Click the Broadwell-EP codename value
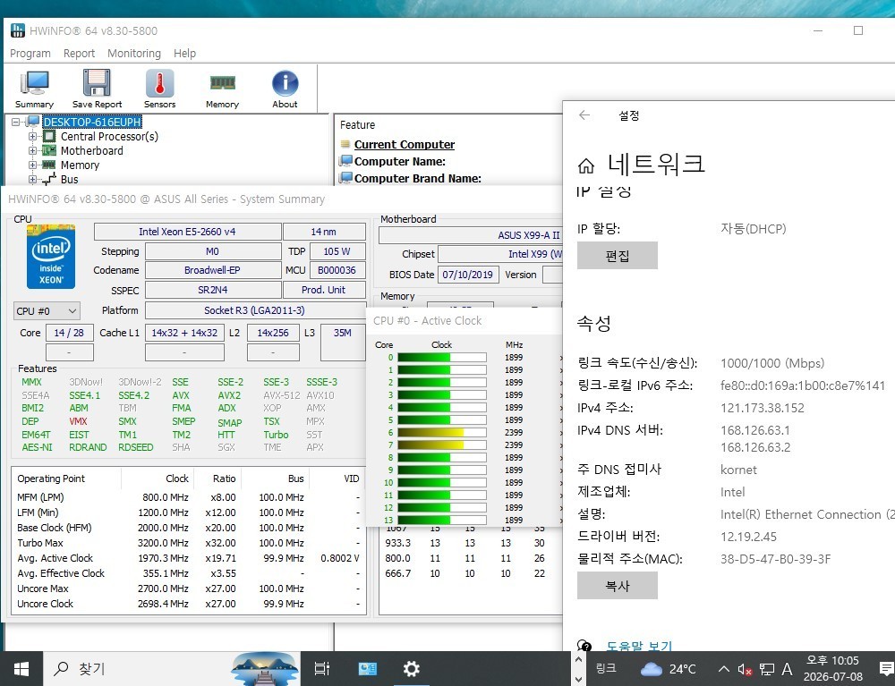This screenshot has height=686, width=895. coord(212,270)
